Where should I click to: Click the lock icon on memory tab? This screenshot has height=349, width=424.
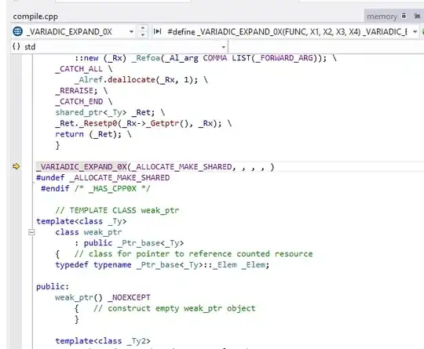point(404,16)
